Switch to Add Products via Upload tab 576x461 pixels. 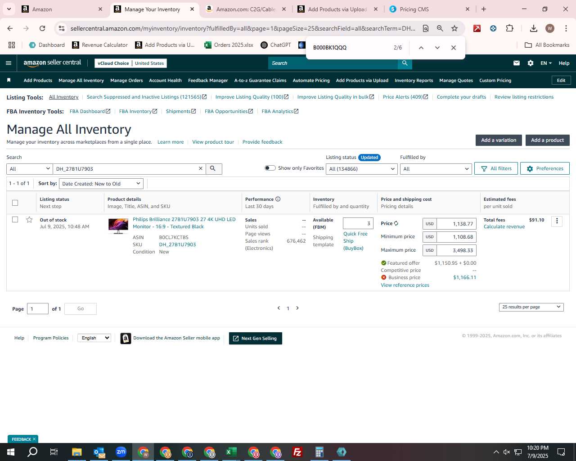point(337,9)
